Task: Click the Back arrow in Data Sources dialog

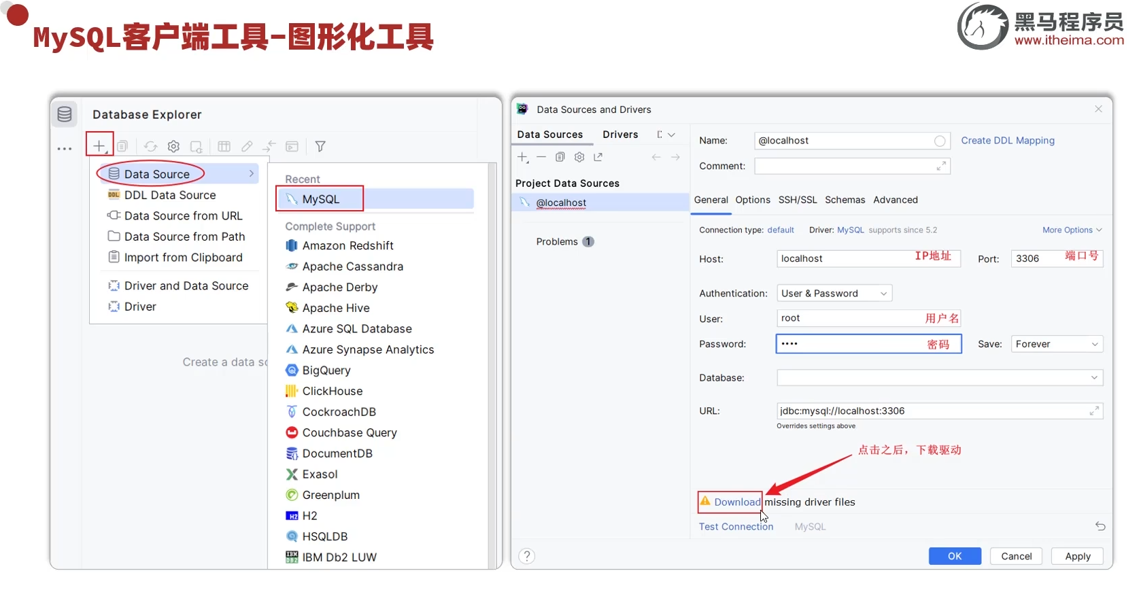Action: (656, 157)
